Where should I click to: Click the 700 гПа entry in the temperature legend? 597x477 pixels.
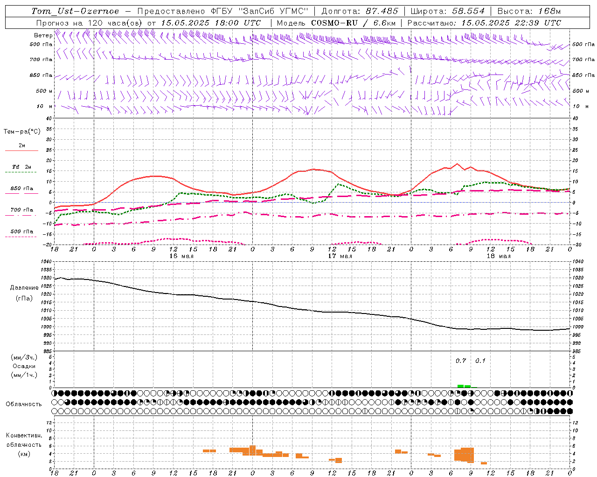[22, 210]
